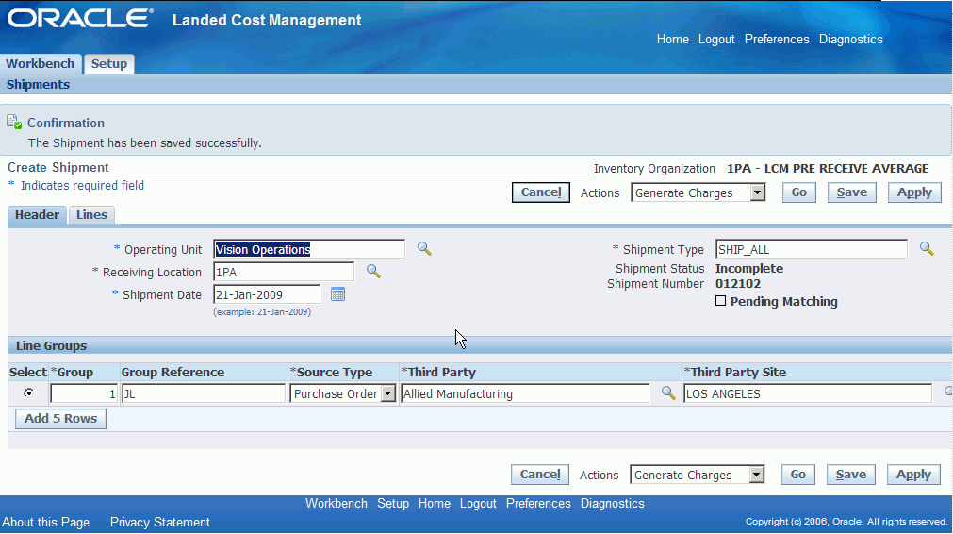This screenshot has width=953, height=534.
Task: Open the Source Type dropdown showing Purchase Order
Action: (x=343, y=393)
